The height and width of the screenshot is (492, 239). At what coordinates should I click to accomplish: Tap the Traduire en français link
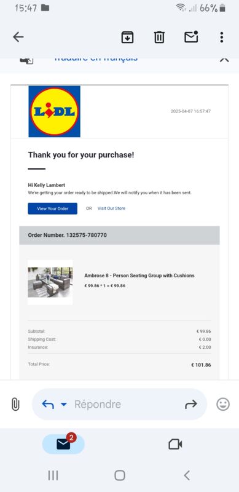pos(96,59)
